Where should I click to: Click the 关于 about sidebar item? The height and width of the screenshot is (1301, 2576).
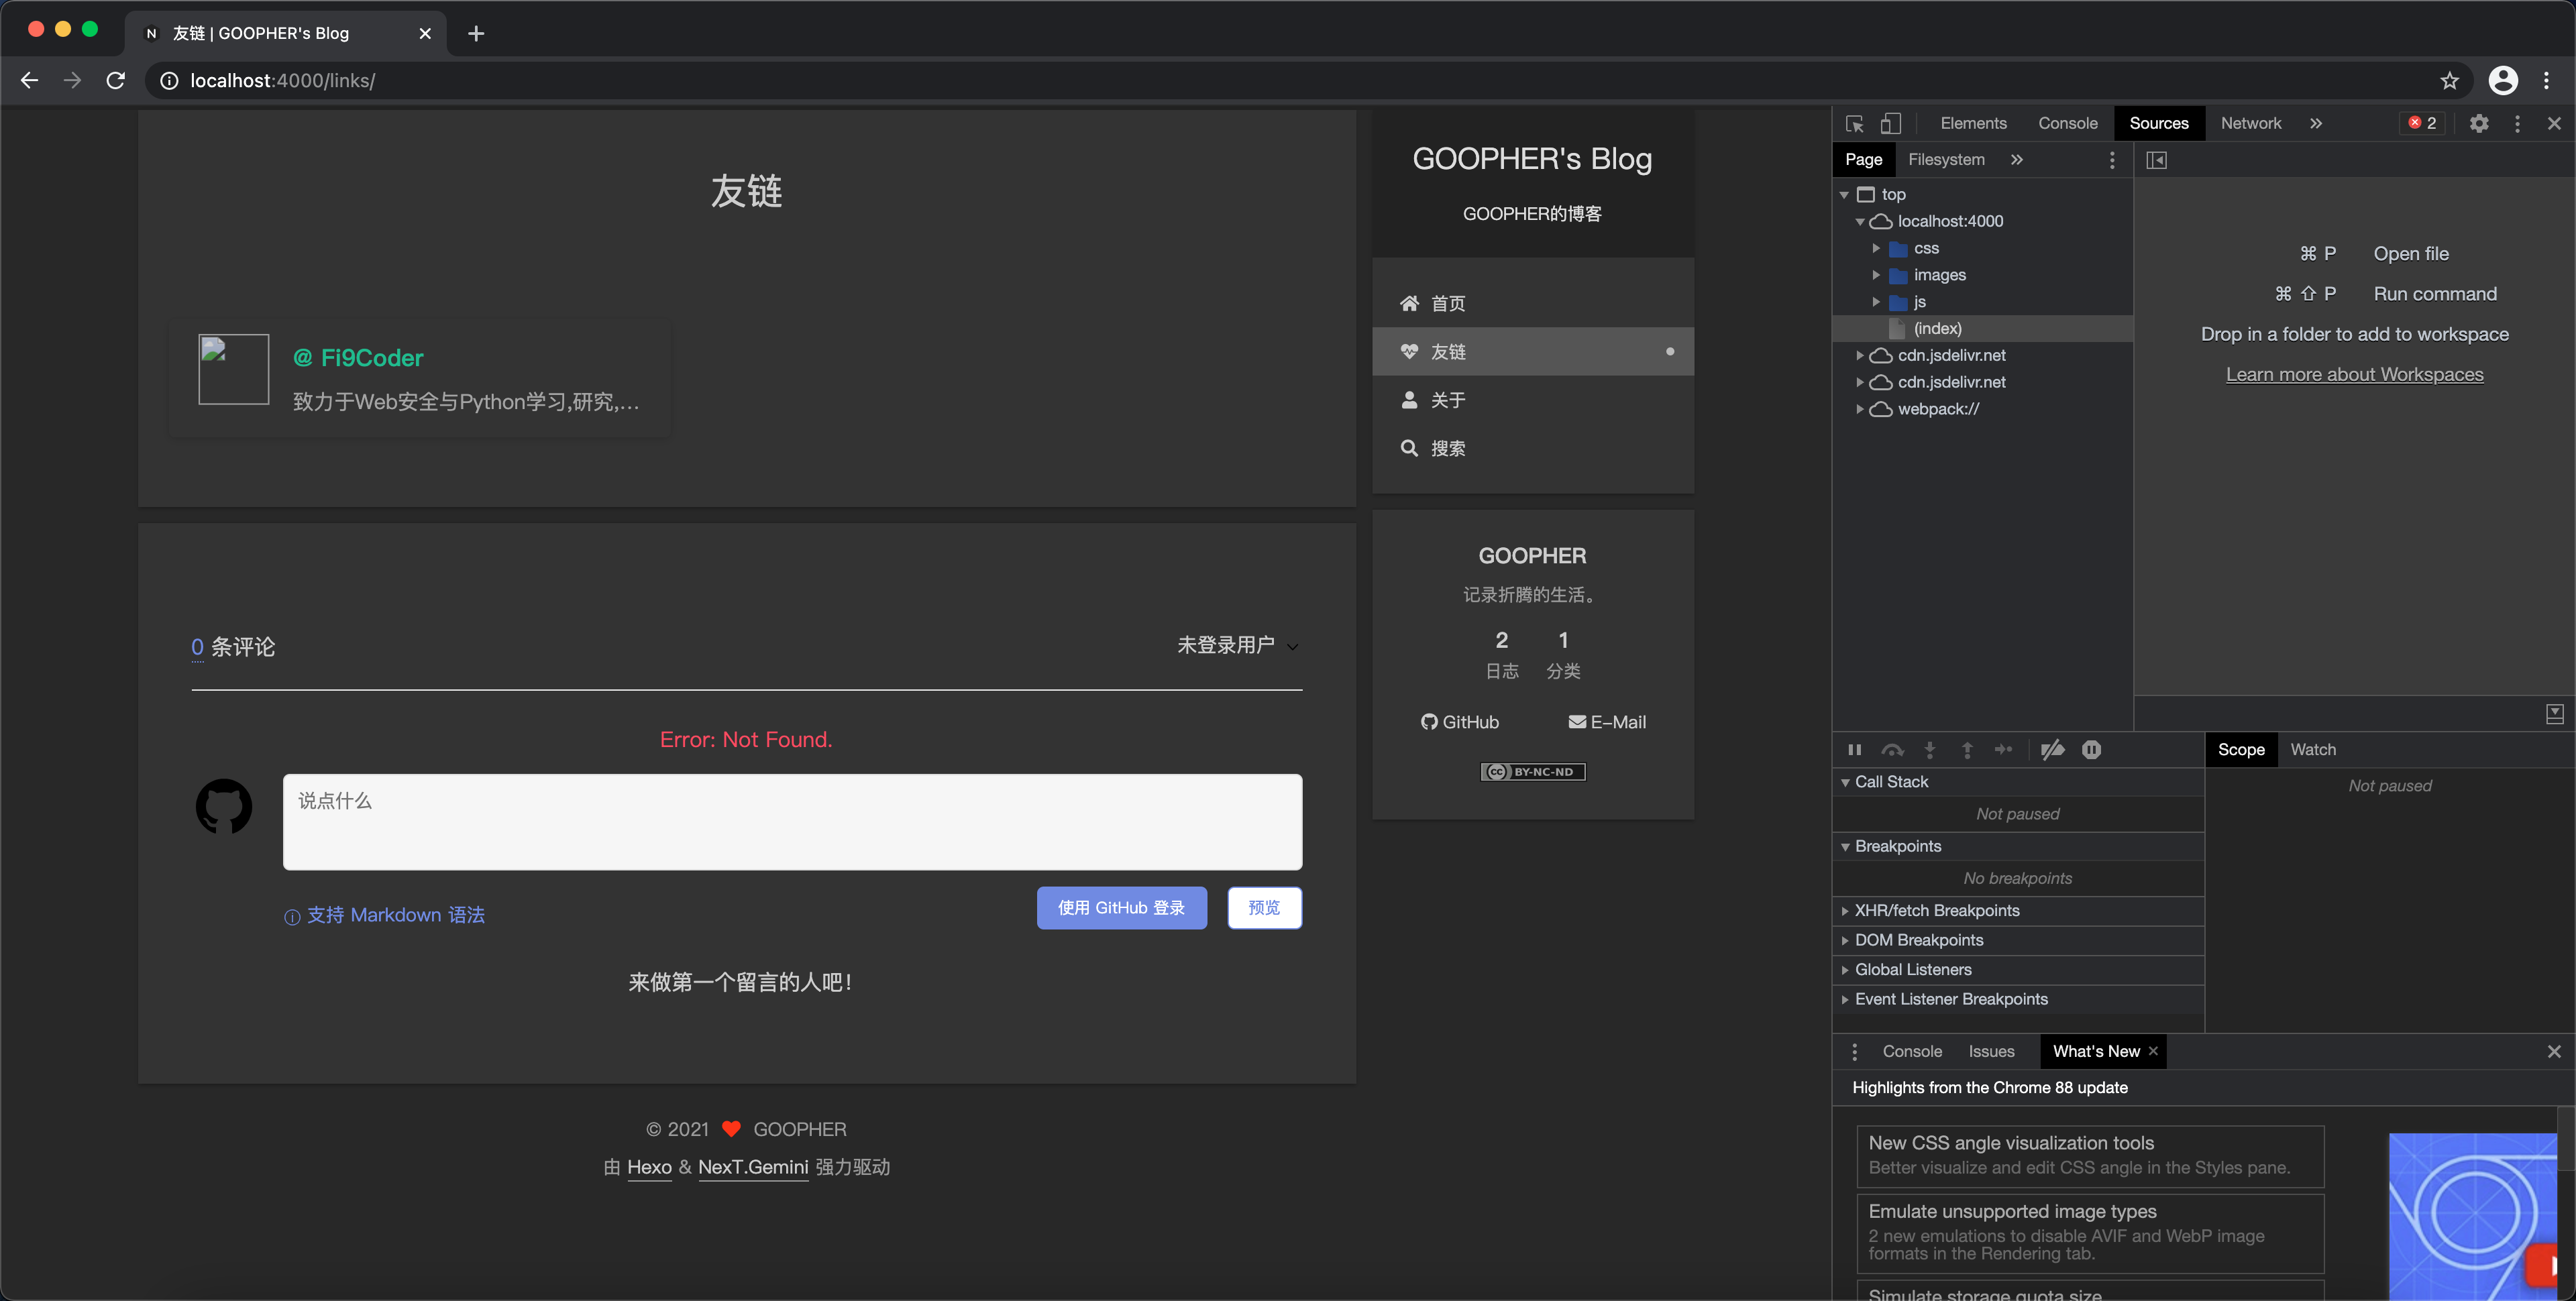pos(1533,400)
